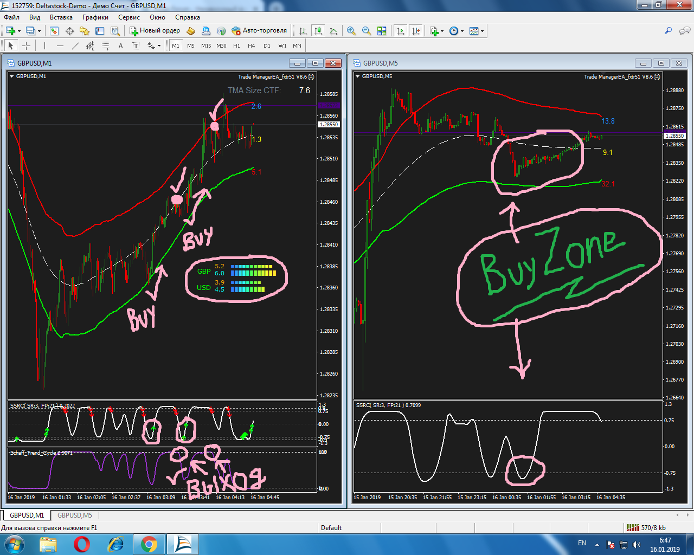Select the W1 timeframe

[x=282, y=46]
